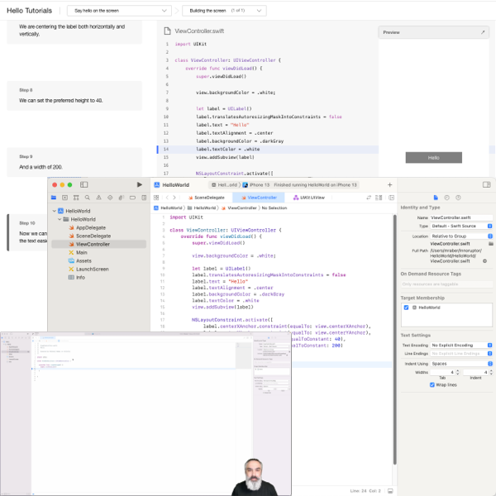The image size is (496, 496).
Task: Collapse the HelloWorld project root chevron
Action: pyautogui.click(x=54, y=211)
